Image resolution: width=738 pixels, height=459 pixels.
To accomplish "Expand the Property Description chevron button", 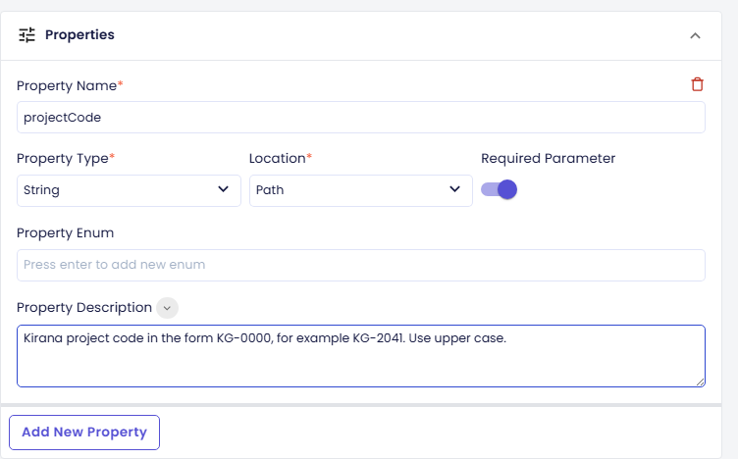I will 167,308.
